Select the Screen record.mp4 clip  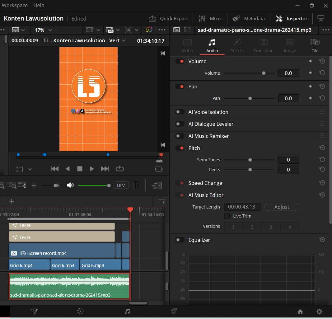tap(62, 250)
